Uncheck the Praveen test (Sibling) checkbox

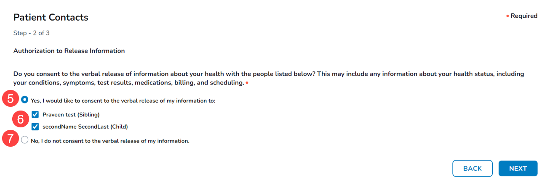click(x=35, y=114)
